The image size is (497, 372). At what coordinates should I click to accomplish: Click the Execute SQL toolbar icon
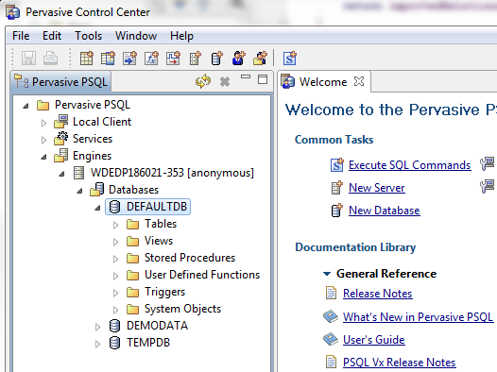click(290, 59)
